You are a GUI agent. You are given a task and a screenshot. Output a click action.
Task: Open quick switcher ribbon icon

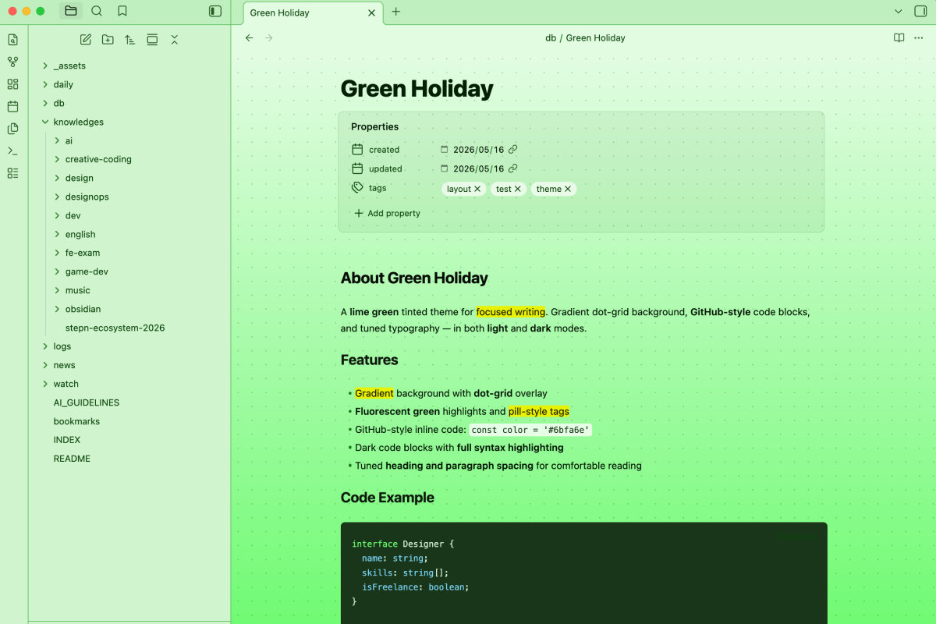point(12,40)
